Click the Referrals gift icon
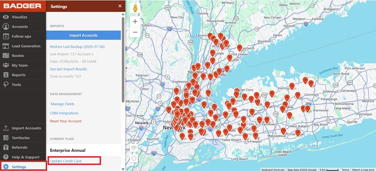This screenshot has width=376, height=171. coord(6,147)
